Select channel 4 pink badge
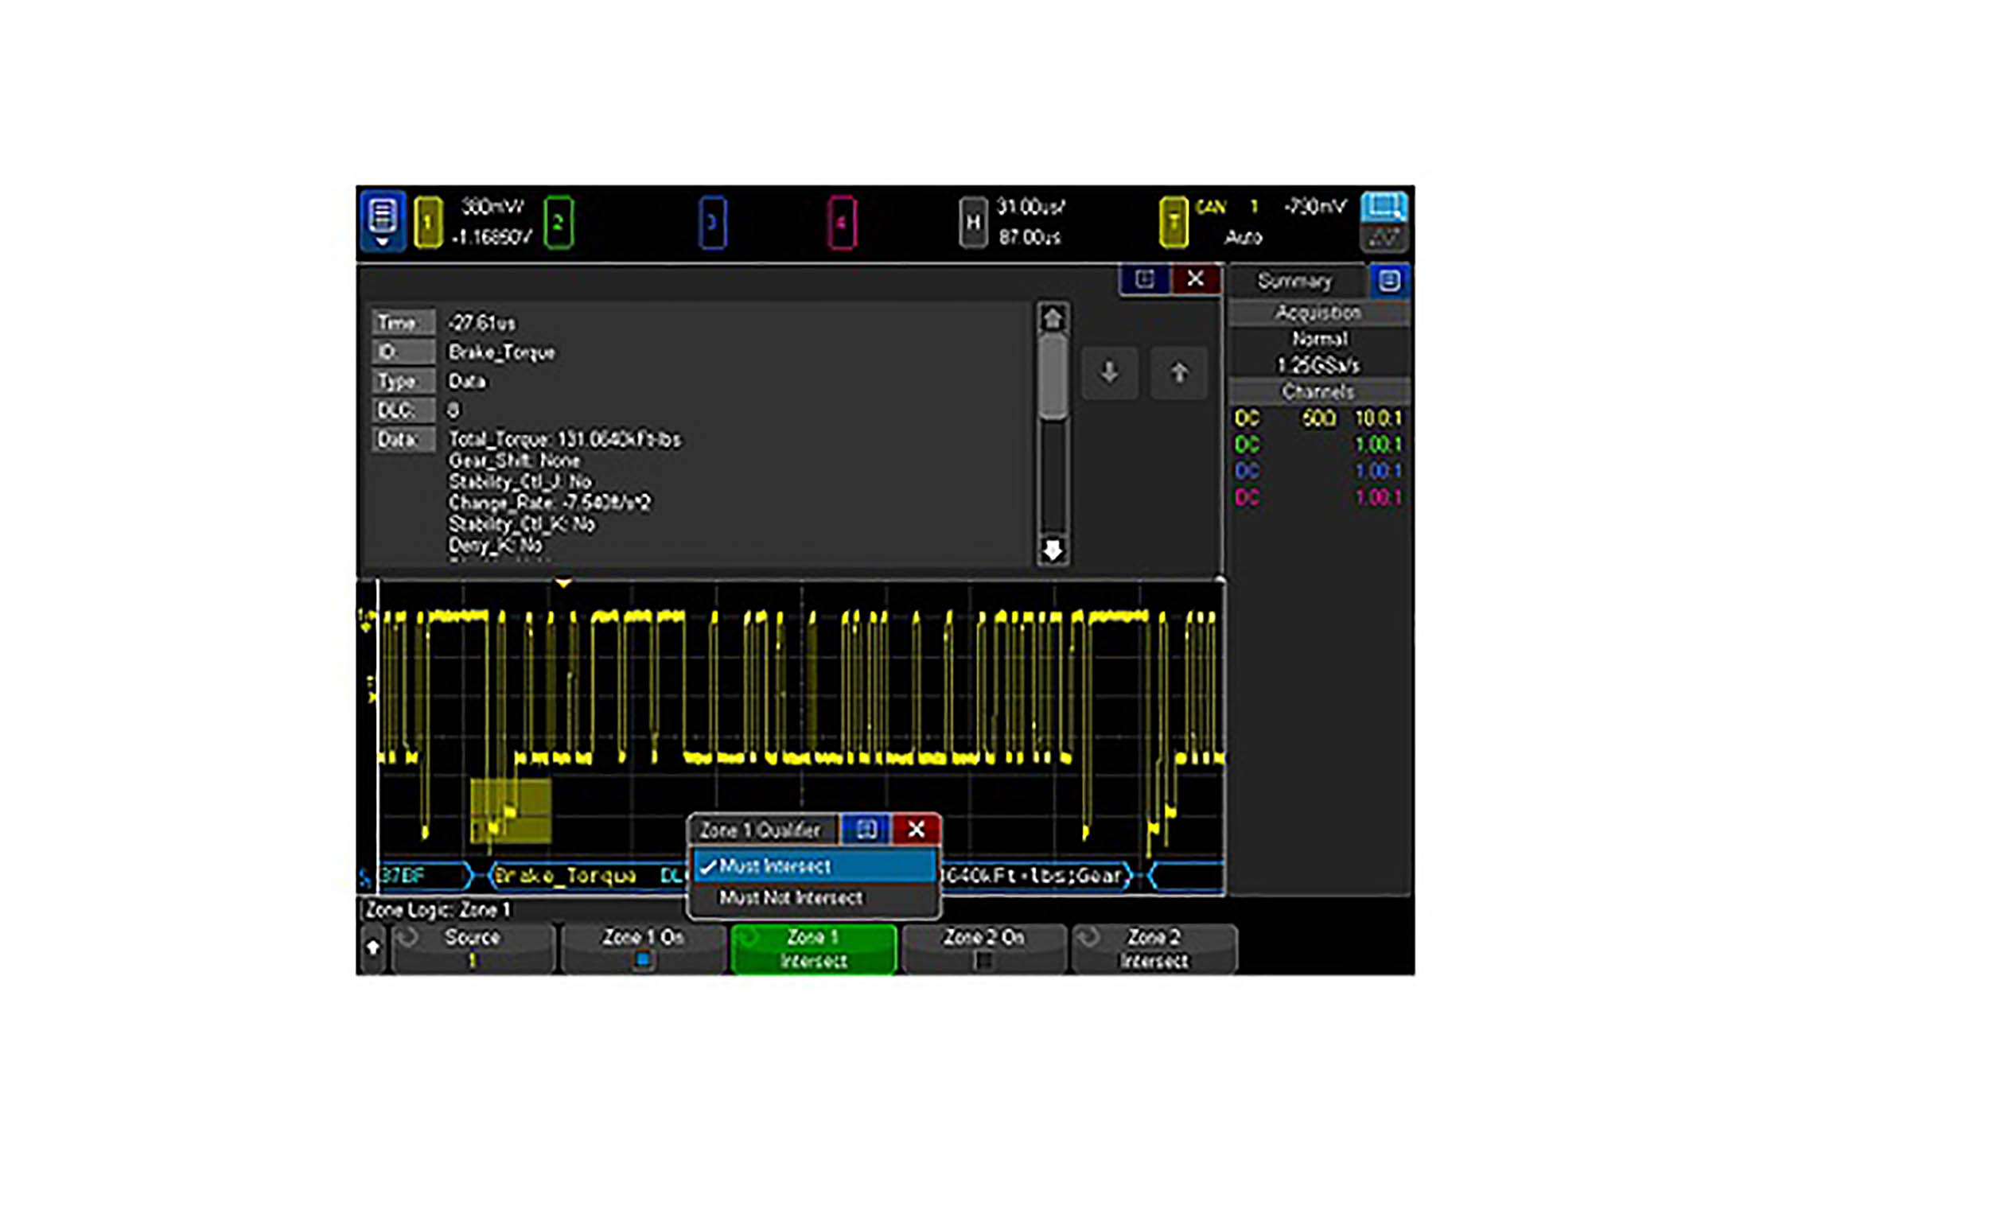Viewport: 1989px width, 1221px height. [842, 221]
